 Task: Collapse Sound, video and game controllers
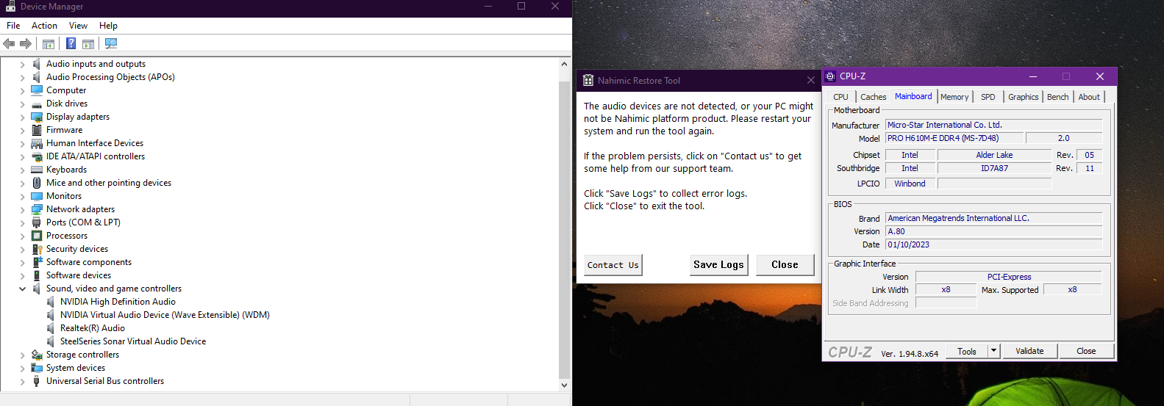[x=22, y=289]
